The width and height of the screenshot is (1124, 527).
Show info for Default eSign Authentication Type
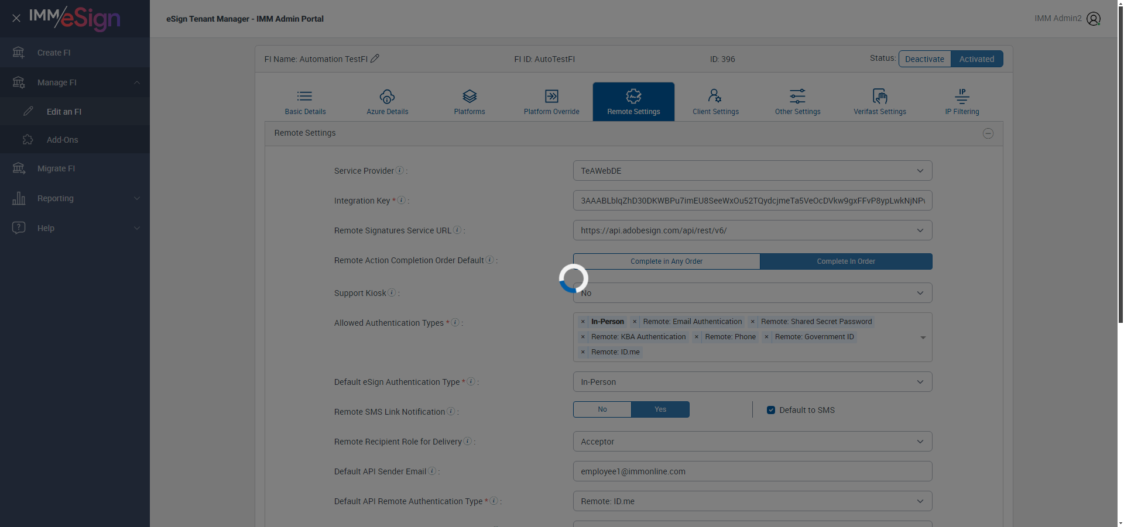point(471,381)
